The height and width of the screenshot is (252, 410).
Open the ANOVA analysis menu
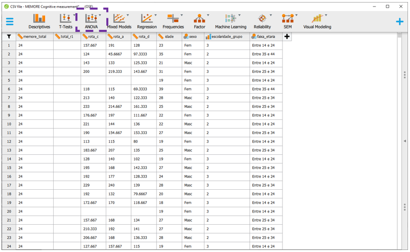pos(92,21)
